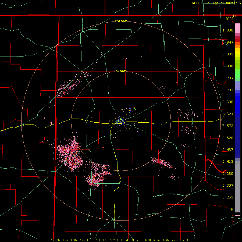Click the 100 NMI range ring label
The height and width of the screenshot is (242, 242).
click(121, 21)
